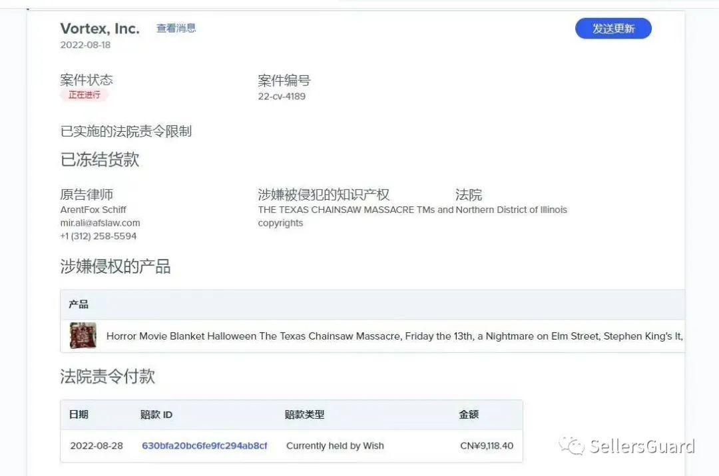This screenshot has width=719, height=476.
Task: Click the 赔款类型 column header
Action: [304, 415]
